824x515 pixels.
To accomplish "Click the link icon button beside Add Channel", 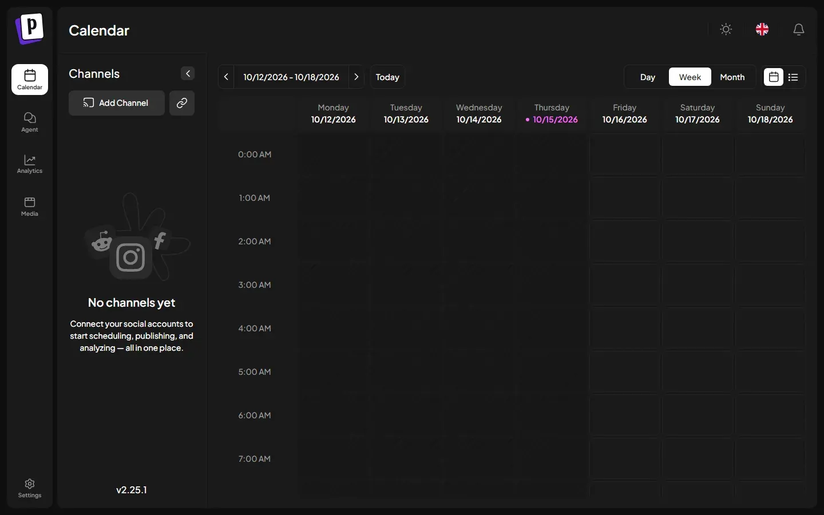I will point(182,103).
